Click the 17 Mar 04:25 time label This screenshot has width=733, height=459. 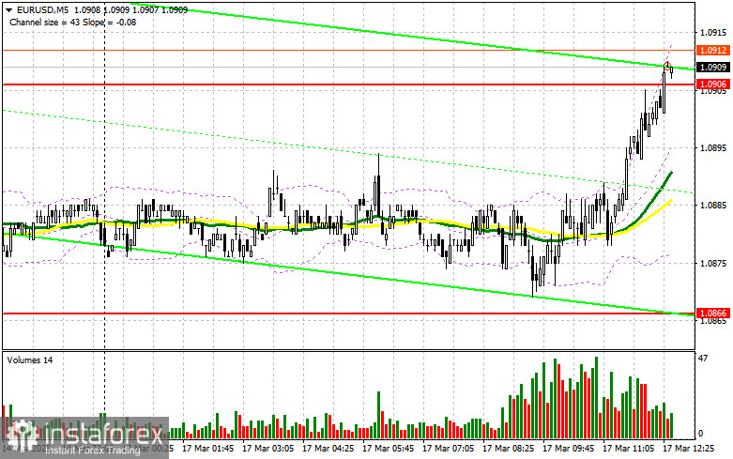pyautogui.click(x=328, y=449)
